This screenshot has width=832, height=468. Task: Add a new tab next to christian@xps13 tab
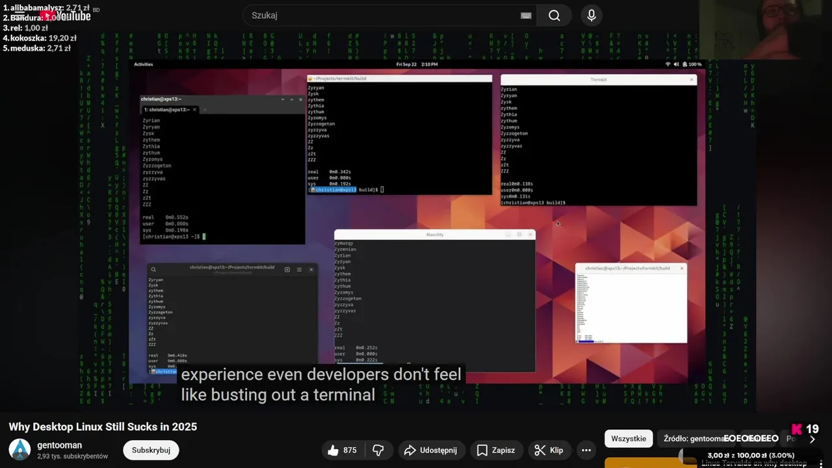pyautogui.click(x=204, y=110)
